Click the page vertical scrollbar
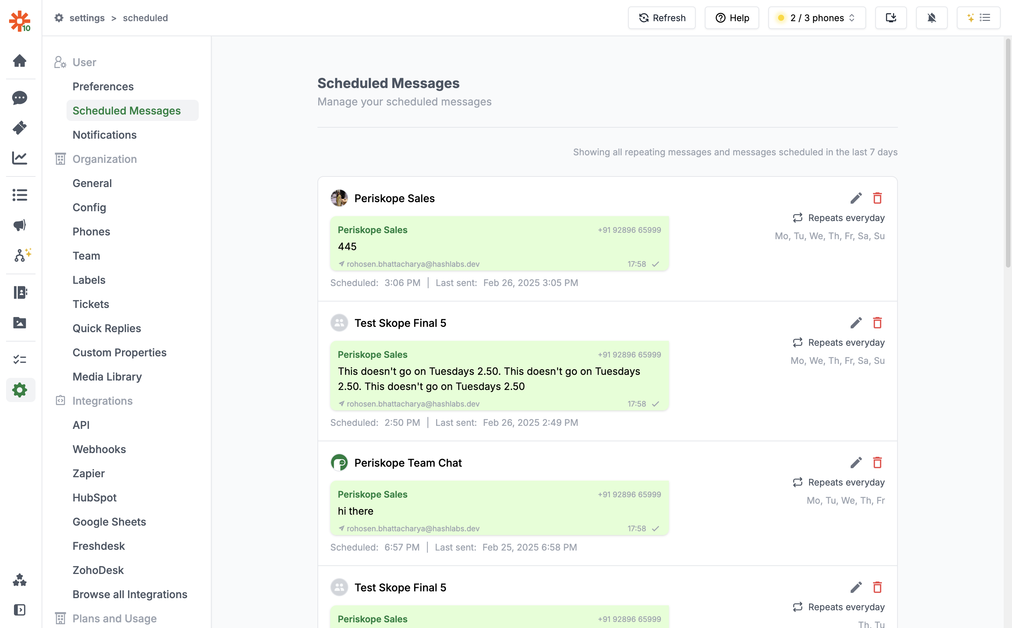The image size is (1012, 628). [1008, 154]
